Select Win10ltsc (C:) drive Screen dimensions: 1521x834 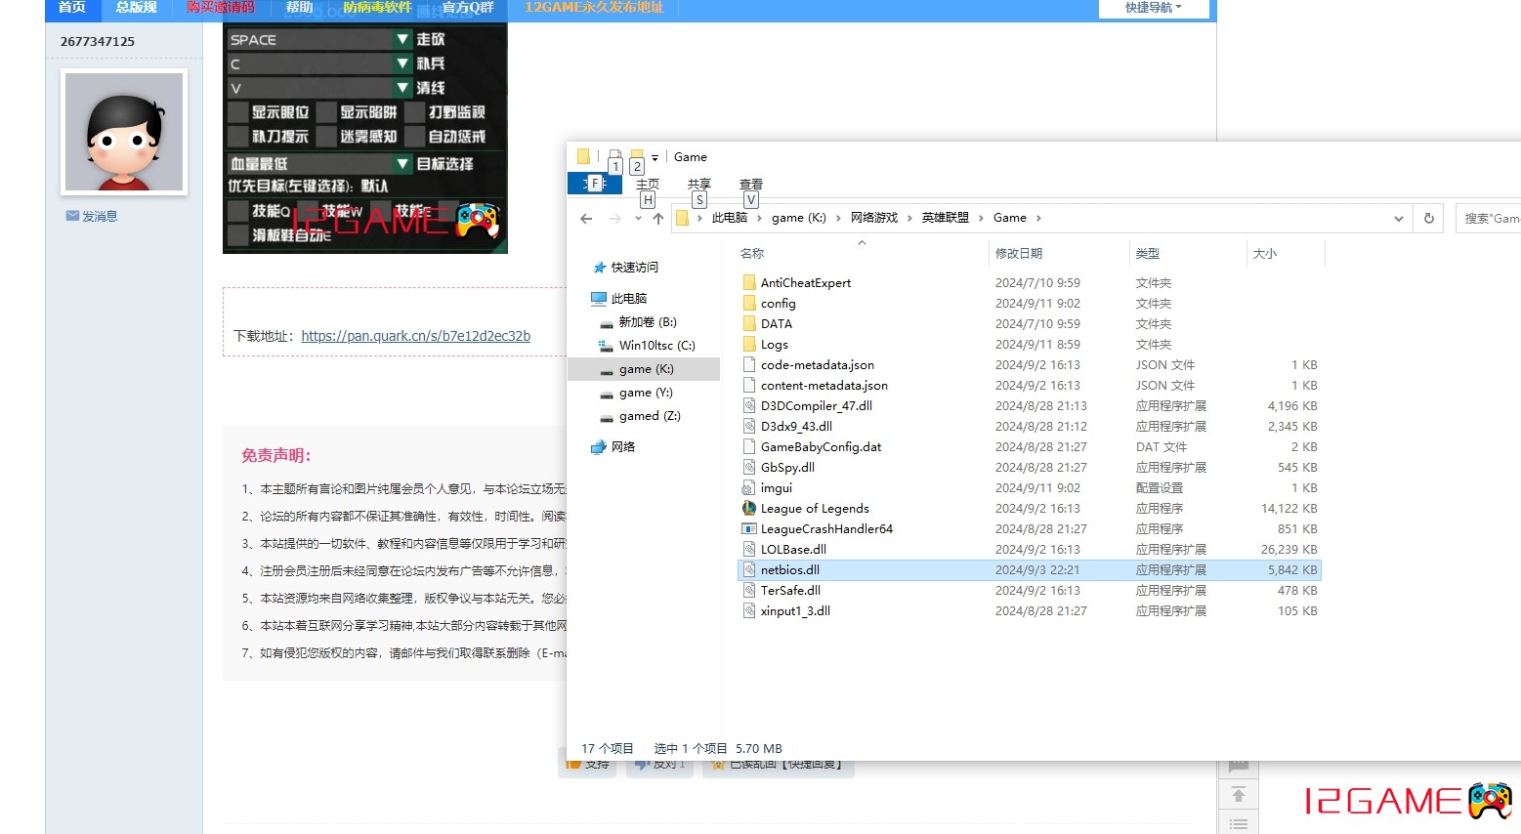[x=656, y=345]
